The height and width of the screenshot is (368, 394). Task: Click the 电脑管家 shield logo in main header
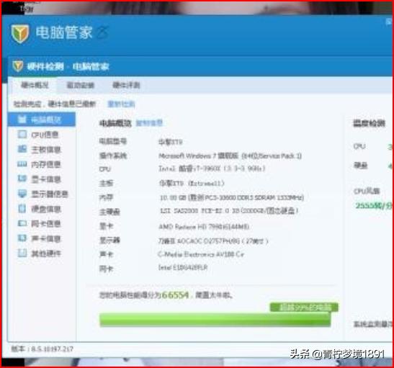click(20, 33)
